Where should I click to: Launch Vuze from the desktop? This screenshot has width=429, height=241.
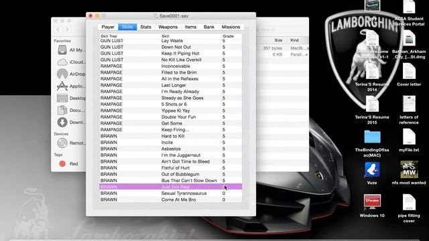click(x=372, y=169)
